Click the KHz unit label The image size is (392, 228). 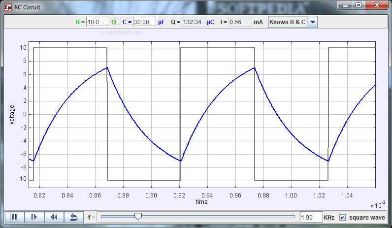point(329,218)
